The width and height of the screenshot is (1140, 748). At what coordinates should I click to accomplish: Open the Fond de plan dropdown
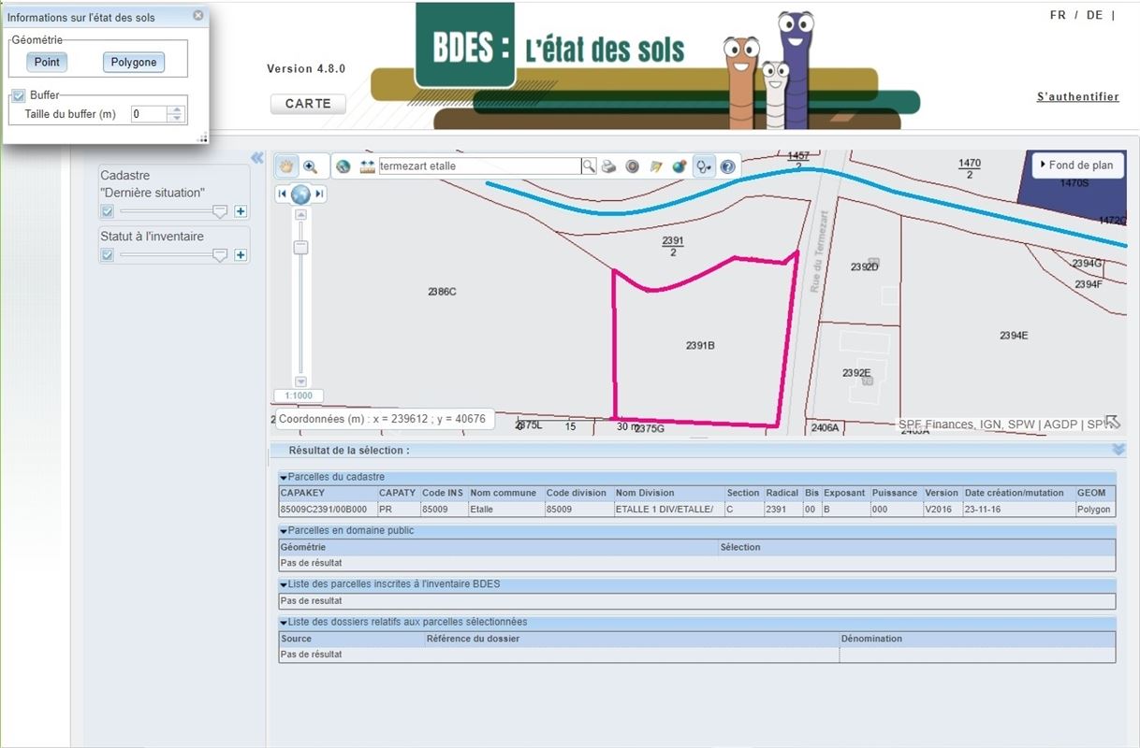pyautogui.click(x=1076, y=165)
